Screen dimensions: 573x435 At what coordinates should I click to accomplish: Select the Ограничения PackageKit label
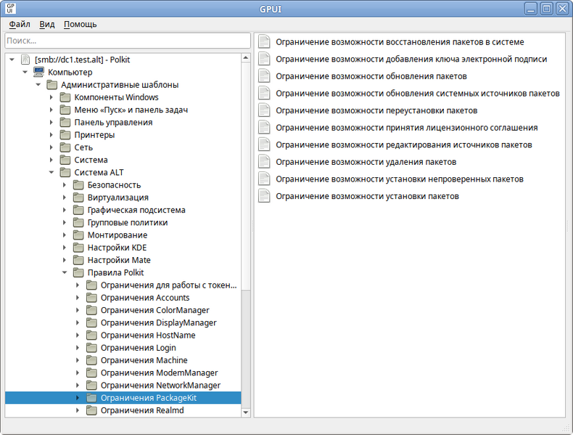(149, 398)
